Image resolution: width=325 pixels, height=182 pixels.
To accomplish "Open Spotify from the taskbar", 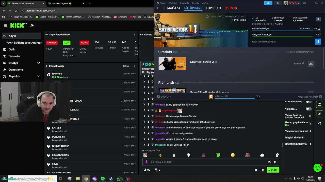I will pyautogui.click(x=103, y=179).
